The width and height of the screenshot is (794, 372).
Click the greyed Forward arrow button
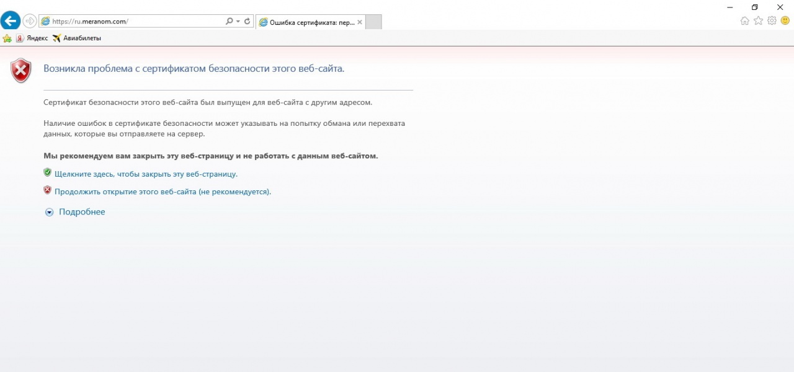pos(29,21)
